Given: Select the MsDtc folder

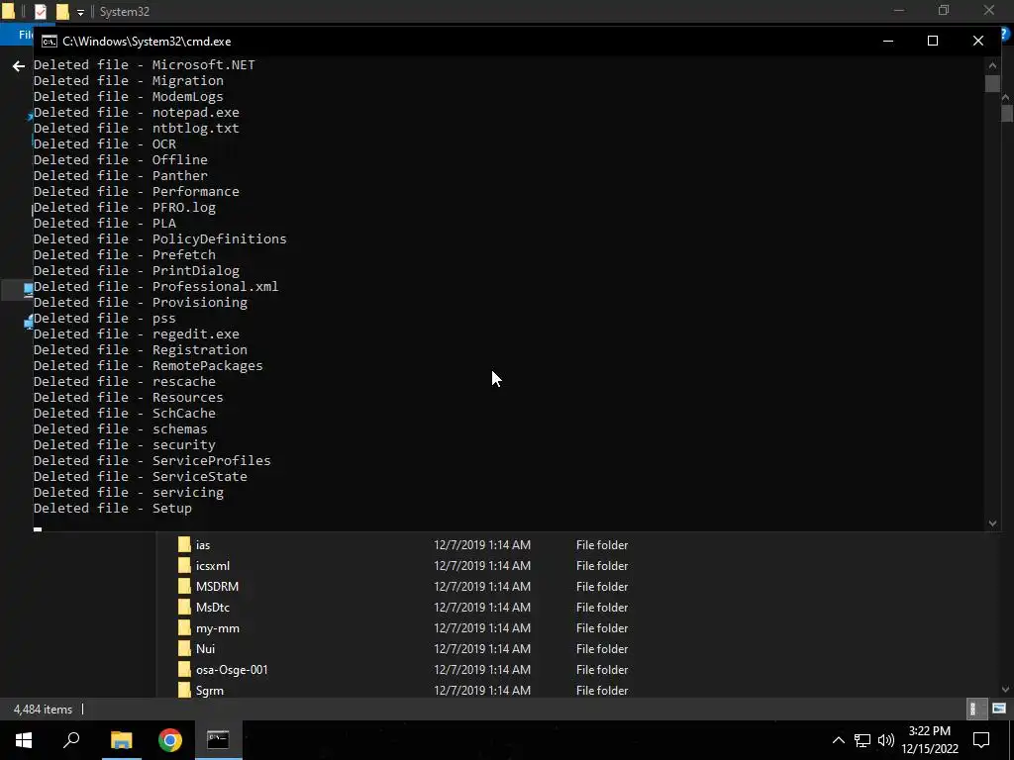Looking at the screenshot, I should click(x=213, y=607).
